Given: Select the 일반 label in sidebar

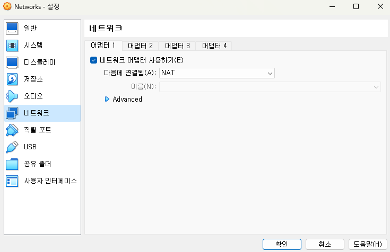Looking at the screenshot, I should click(x=30, y=28).
